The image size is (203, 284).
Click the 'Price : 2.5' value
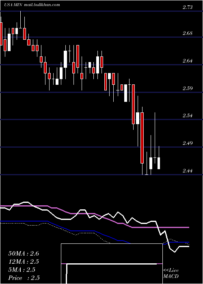[24, 278]
